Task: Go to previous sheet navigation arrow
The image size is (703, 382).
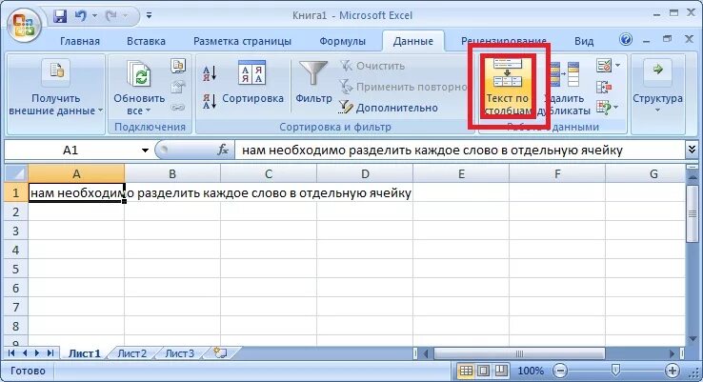Action: [25, 352]
